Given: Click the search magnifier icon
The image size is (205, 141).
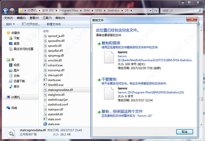Looking at the screenshot, I should (x=200, y=10).
